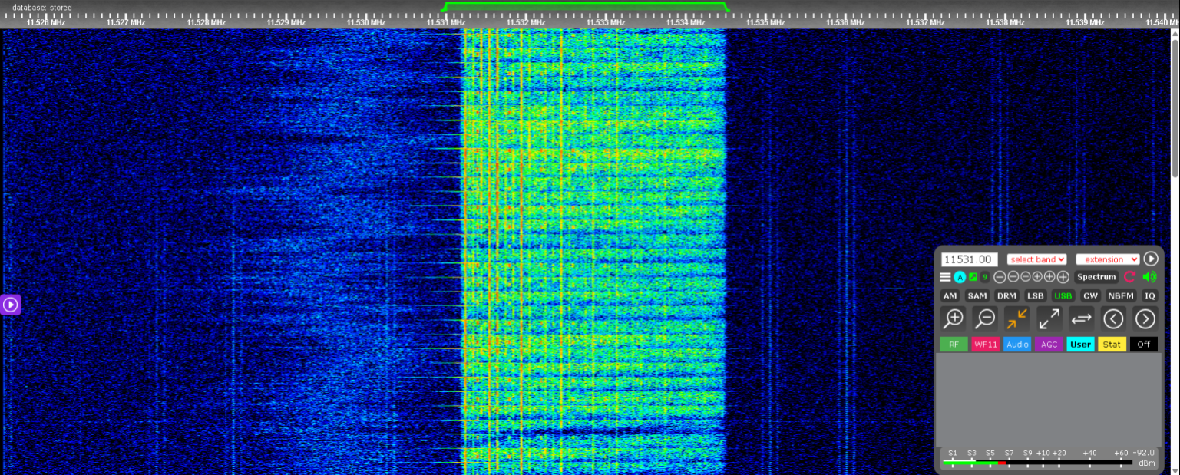Click the green '9' zoom level indicator
This screenshot has height=475, width=1180.
985,277
